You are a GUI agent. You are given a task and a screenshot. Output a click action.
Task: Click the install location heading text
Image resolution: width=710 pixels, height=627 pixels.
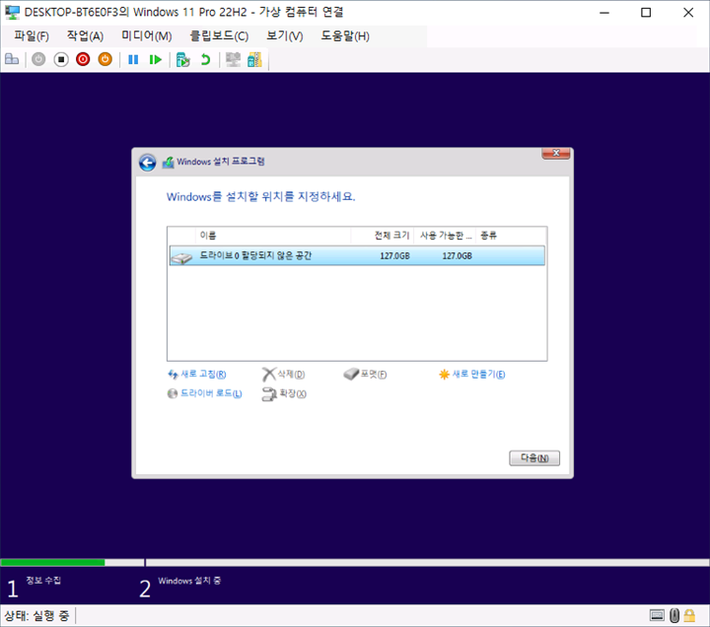(260, 197)
